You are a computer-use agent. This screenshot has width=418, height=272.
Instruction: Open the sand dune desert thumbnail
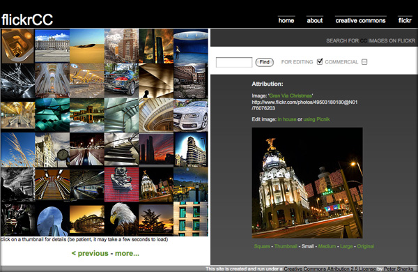[x=87, y=45]
